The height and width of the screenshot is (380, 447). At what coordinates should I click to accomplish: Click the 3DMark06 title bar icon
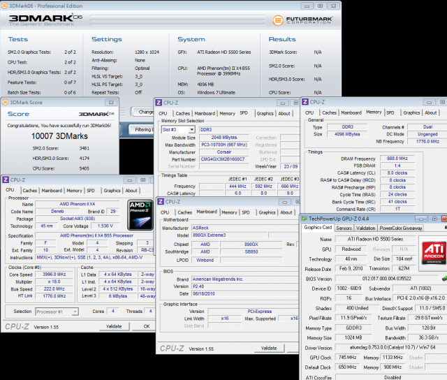point(4,6)
